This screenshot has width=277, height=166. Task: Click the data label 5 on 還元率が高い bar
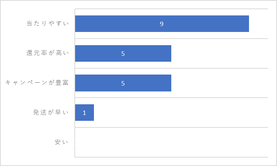(123, 54)
